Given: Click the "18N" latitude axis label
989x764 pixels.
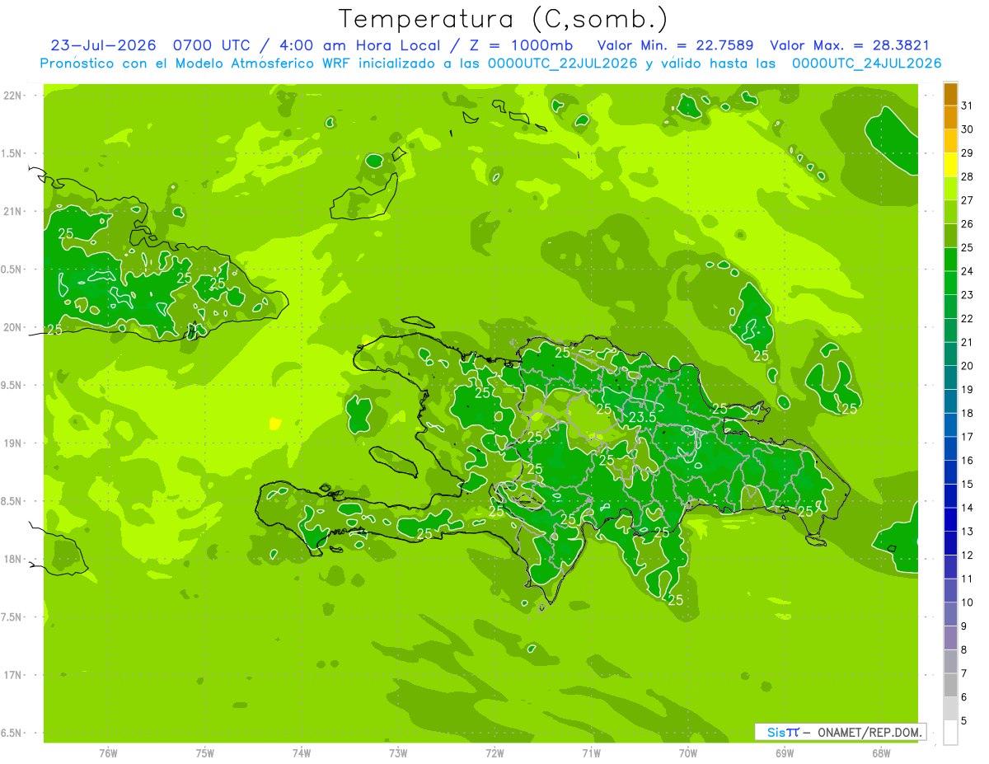Looking at the screenshot, I should pos(12,559).
